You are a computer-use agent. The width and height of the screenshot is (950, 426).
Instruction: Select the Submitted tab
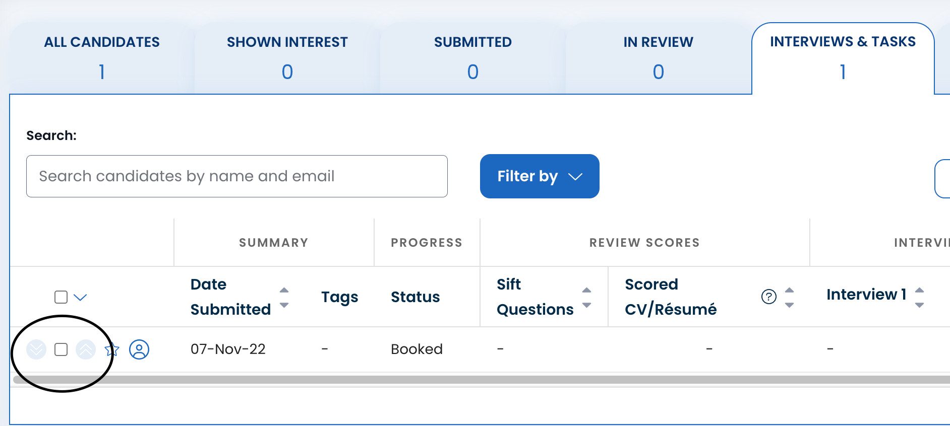472,56
